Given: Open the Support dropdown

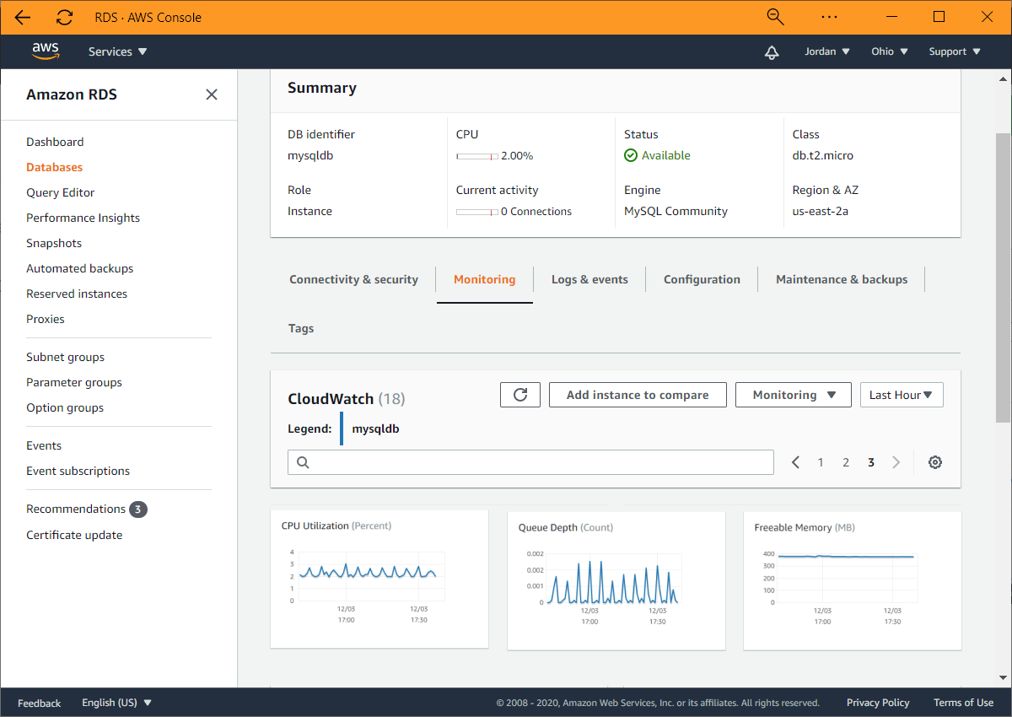Looking at the screenshot, I should 955,51.
